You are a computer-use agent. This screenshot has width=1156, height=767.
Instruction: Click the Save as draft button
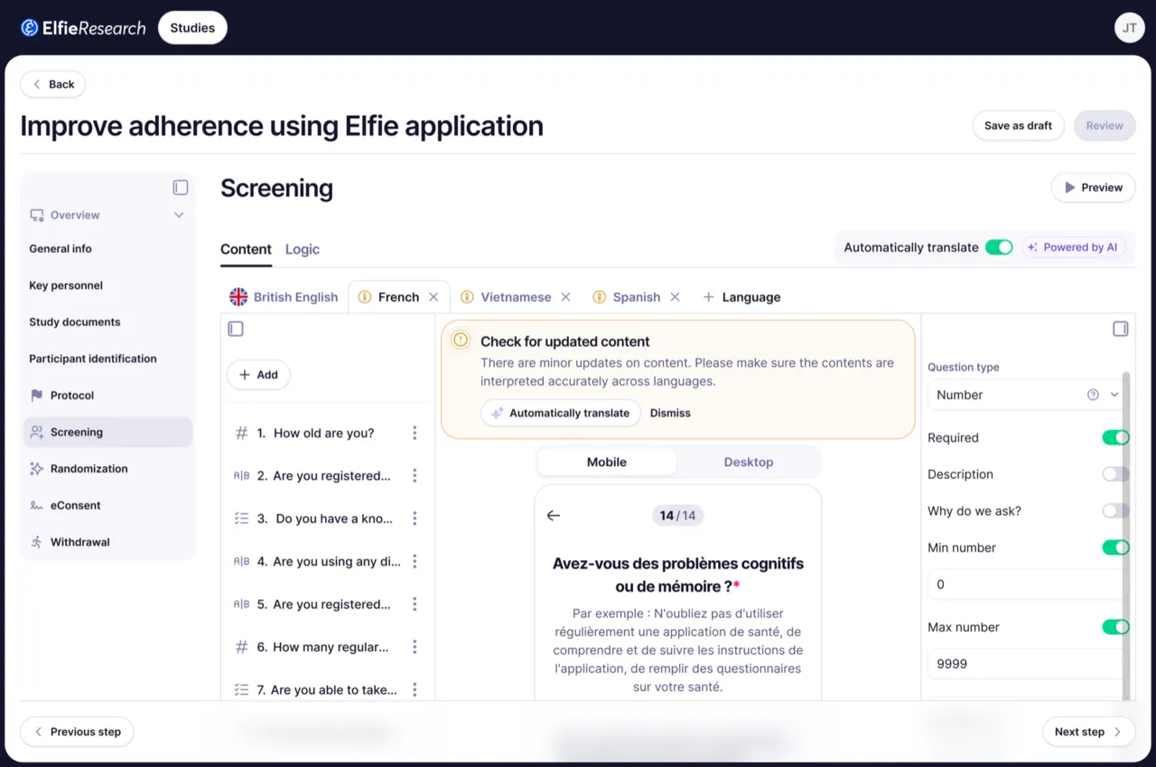(x=1018, y=126)
